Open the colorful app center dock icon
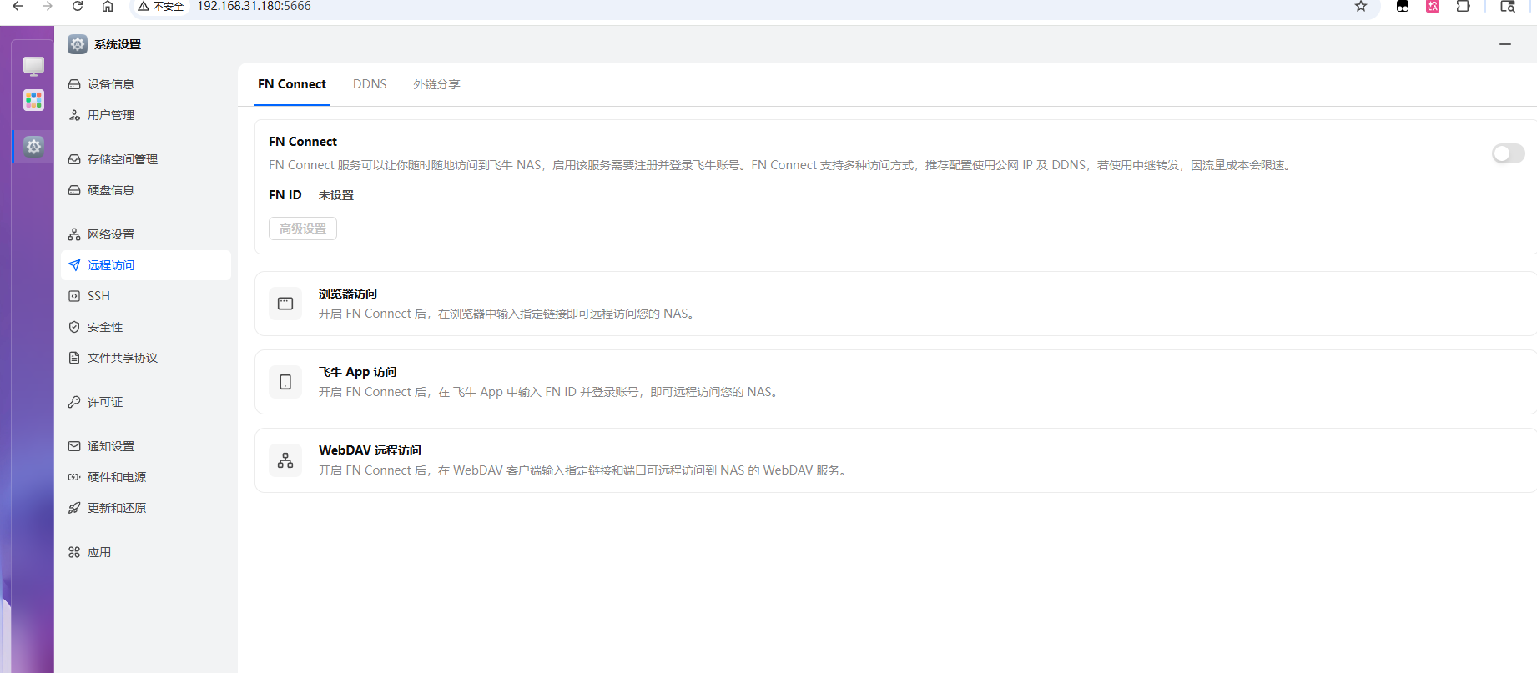1537x673 pixels. (x=33, y=100)
